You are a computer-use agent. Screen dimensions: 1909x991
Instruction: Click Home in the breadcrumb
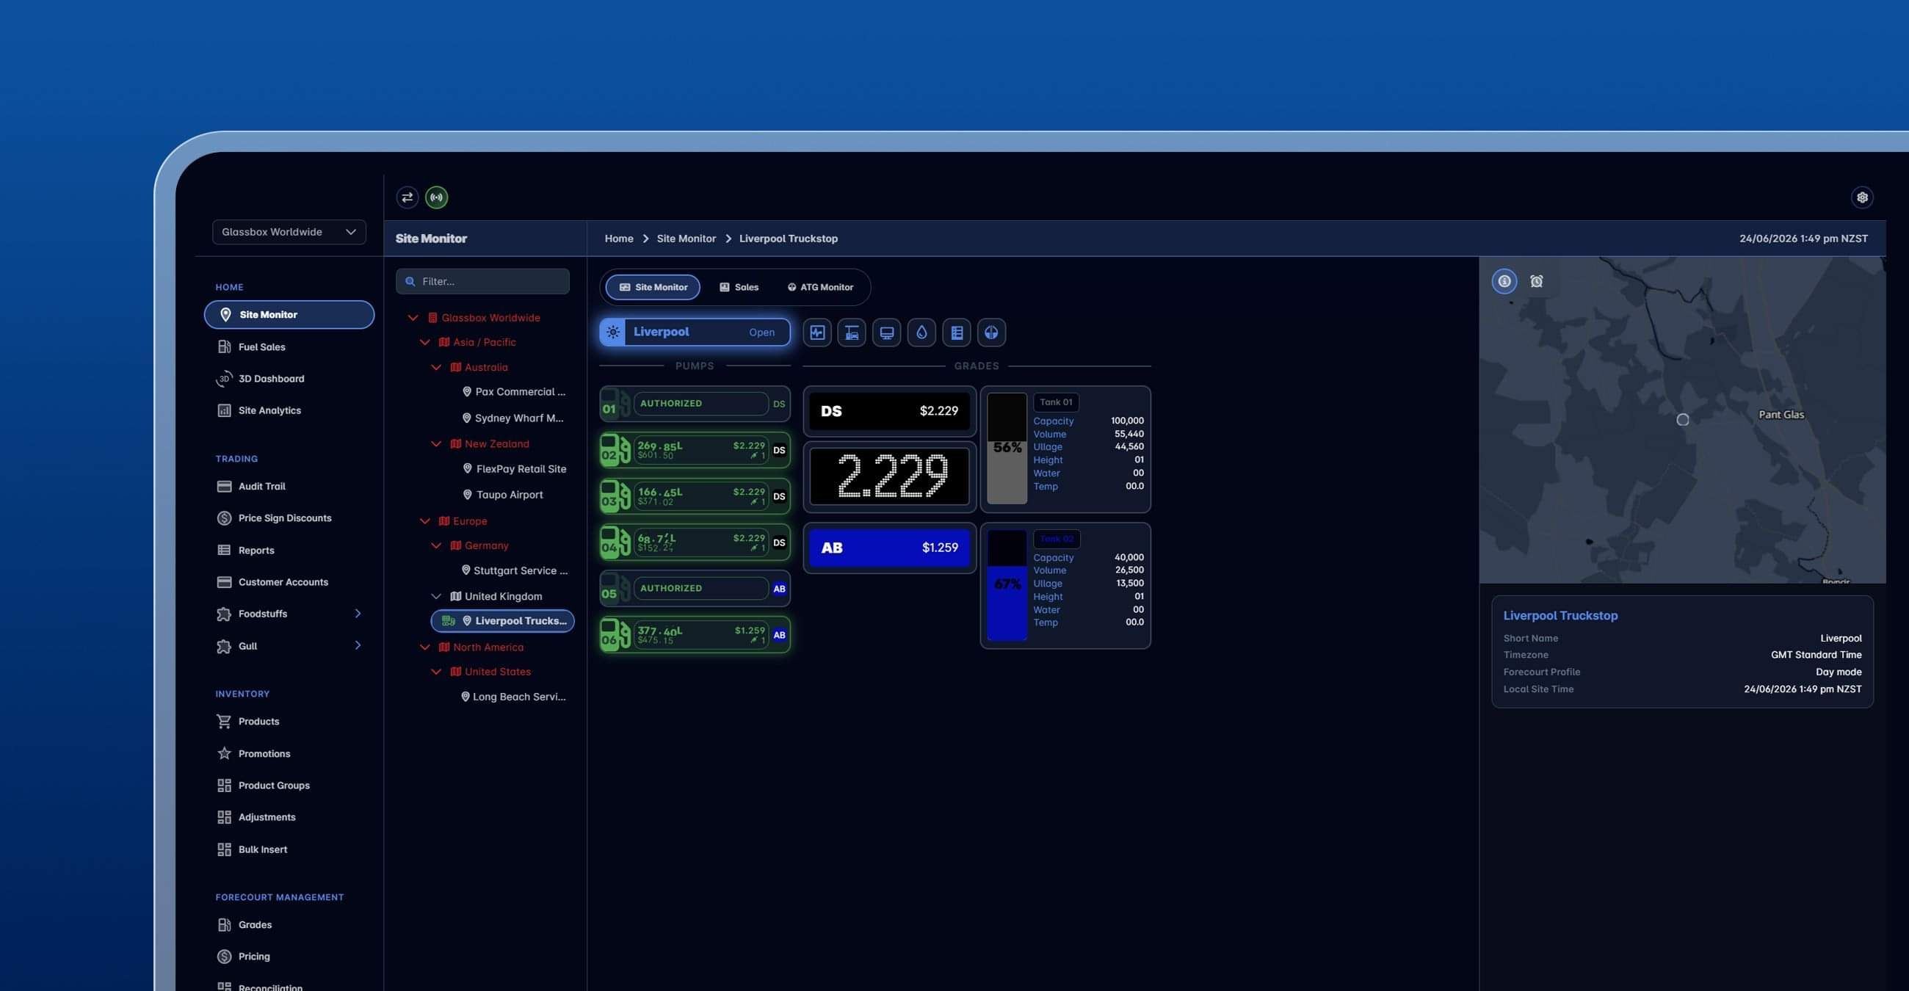(x=619, y=239)
